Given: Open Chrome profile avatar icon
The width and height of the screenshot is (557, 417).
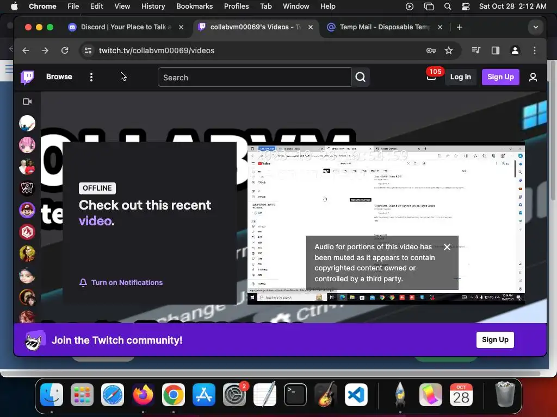Looking at the screenshot, I should click(515, 50).
